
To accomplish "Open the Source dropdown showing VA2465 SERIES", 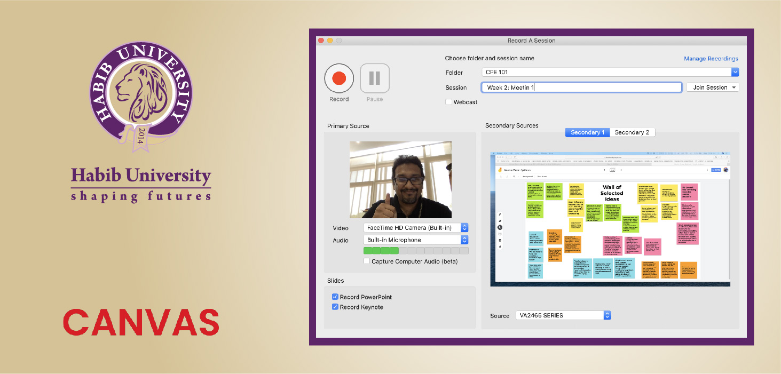I will pyautogui.click(x=563, y=315).
